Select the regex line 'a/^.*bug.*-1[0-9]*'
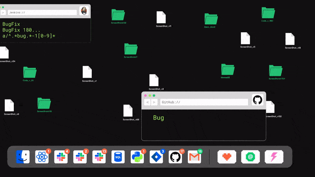The image size is (315, 177). (29, 36)
